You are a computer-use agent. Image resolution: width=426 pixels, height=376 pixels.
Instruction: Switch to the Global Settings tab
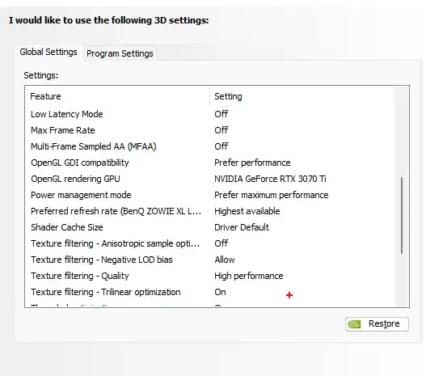[x=49, y=52]
